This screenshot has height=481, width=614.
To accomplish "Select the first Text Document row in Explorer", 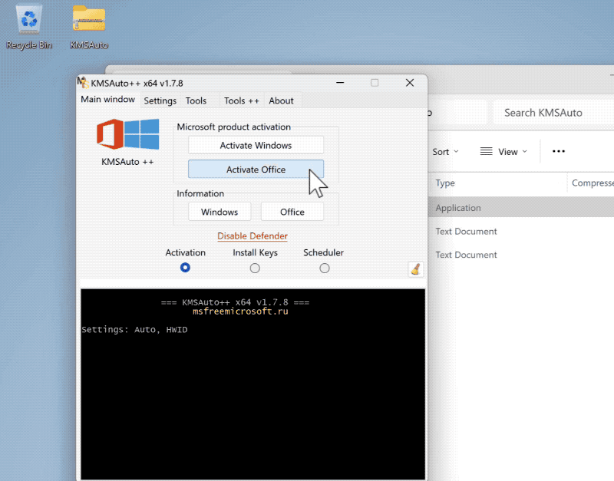I will click(522, 232).
